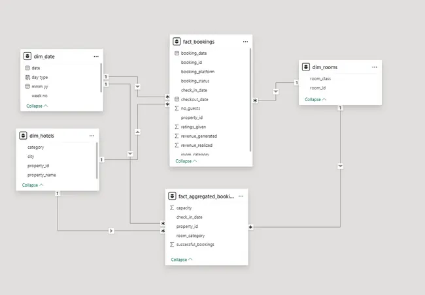Collapse the dim_hotels table
This screenshot has height=295, width=425.
tap(33, 185)
